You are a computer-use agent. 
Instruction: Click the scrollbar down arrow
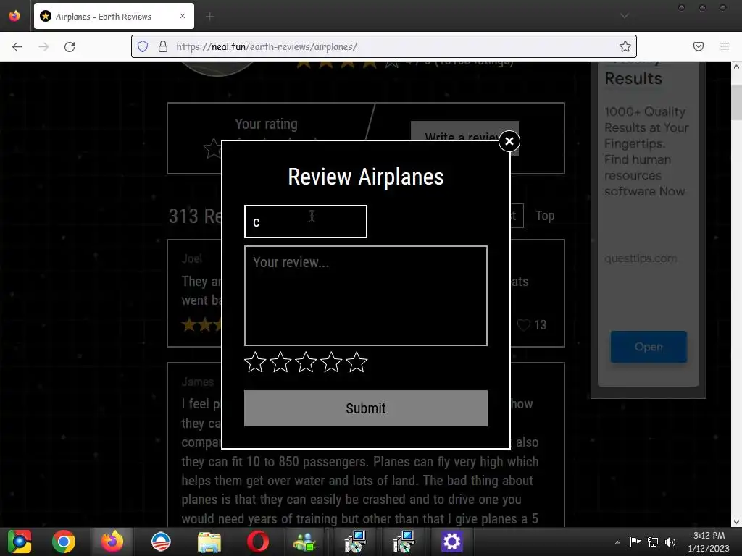point(736,522)
